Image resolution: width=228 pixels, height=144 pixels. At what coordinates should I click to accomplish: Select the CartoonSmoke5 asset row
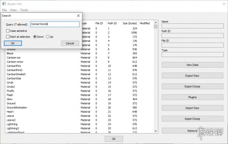click(x=79, y=74)
